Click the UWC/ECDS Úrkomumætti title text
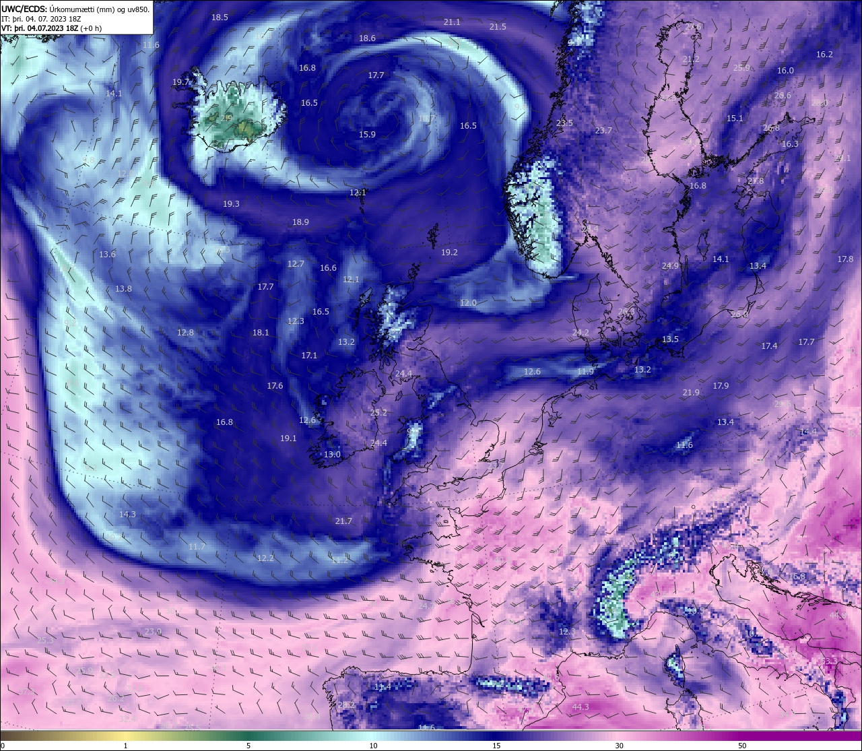 (x=75, y=9)
